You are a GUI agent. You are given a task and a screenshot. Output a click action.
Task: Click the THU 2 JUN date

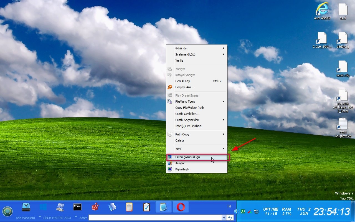click(304, 211)
